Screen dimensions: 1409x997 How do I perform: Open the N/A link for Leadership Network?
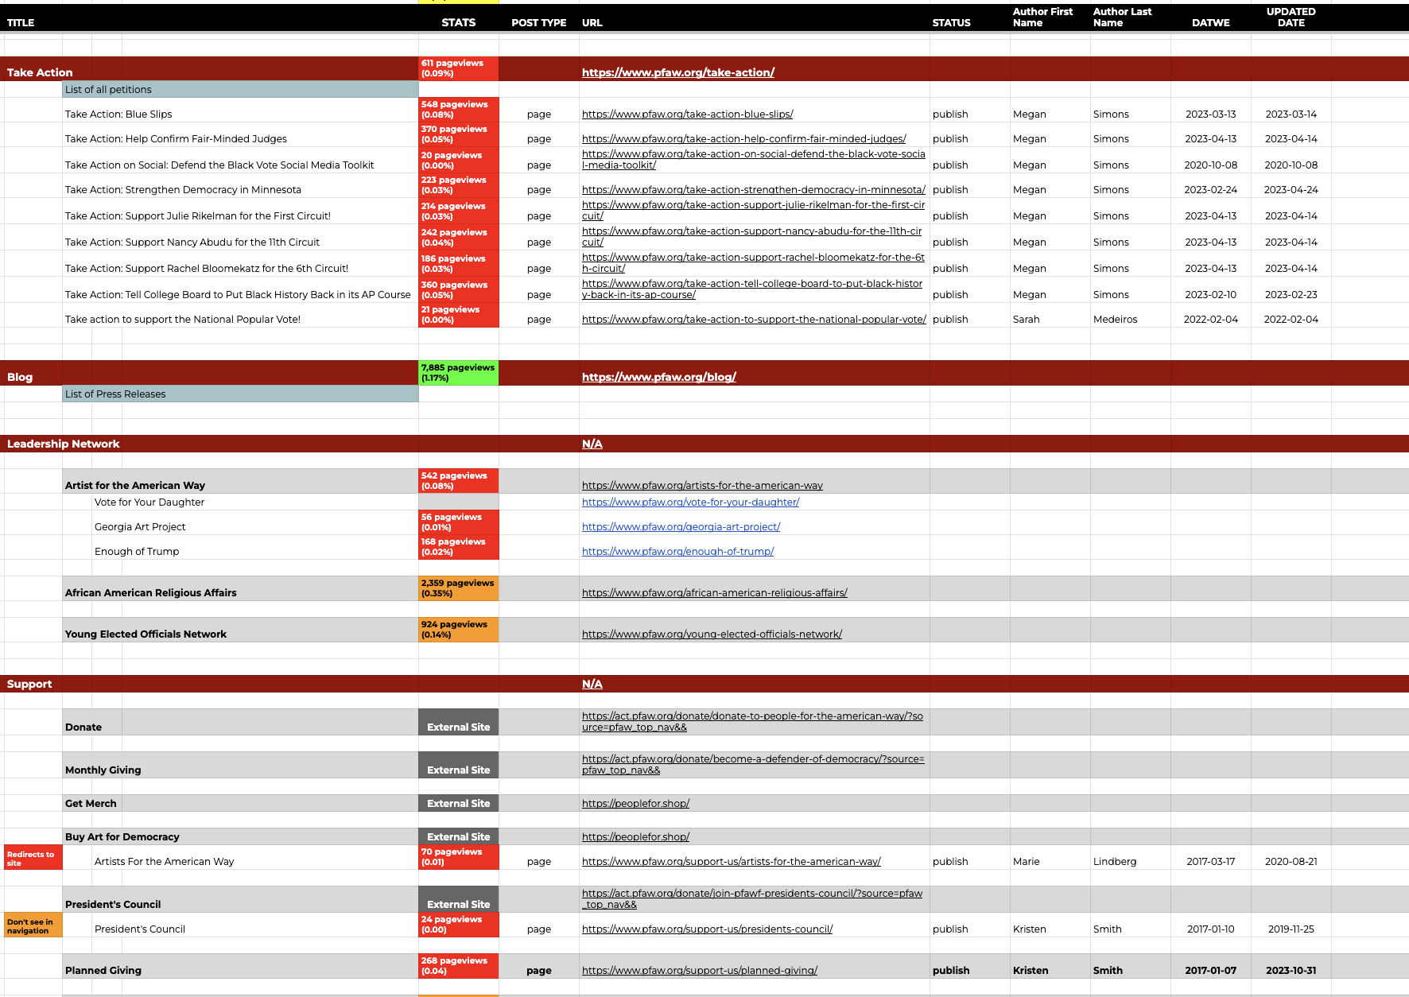(592, 444)
